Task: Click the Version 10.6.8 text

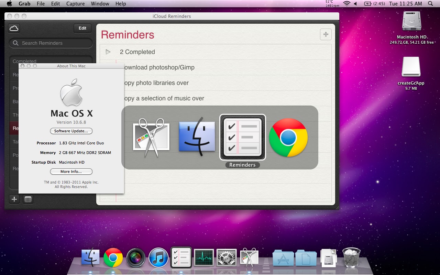Action: coord(71,122)
